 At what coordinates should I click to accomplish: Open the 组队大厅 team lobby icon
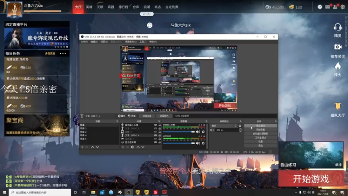[338, 106]
